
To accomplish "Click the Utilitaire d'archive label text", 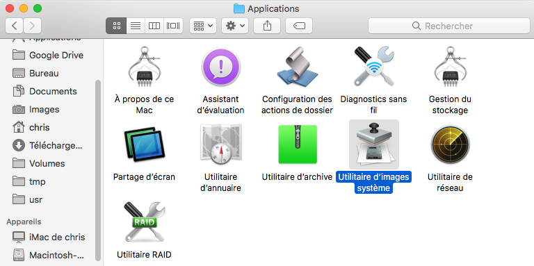I will (x=297, y=177).
